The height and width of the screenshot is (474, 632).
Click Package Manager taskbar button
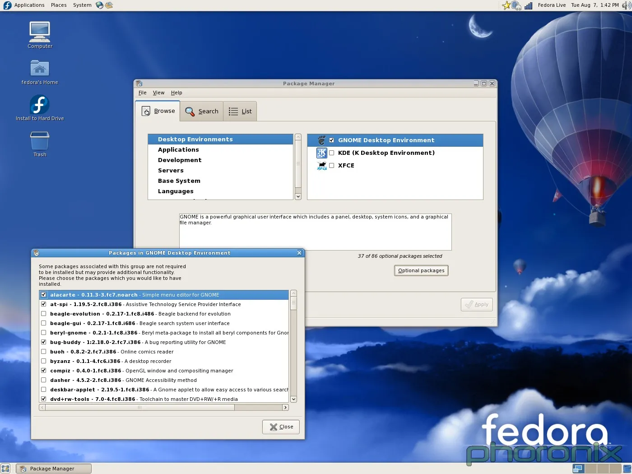tap(54, 469)
